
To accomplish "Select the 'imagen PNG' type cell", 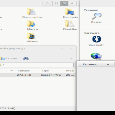I will [51, 75].
